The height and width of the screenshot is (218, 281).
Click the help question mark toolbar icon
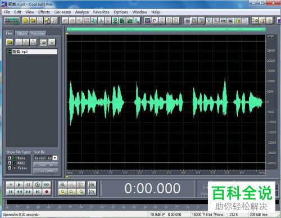269,20
